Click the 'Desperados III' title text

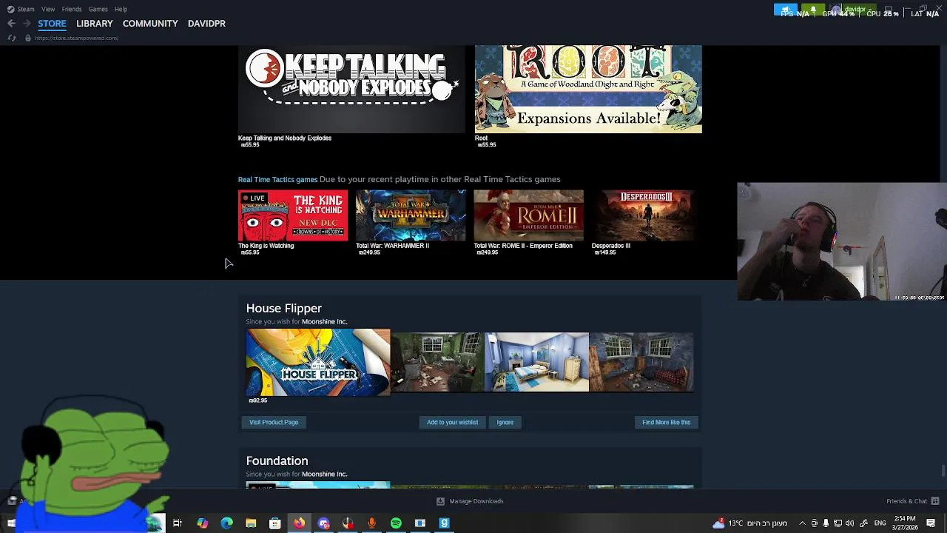[x=611, y=246]
